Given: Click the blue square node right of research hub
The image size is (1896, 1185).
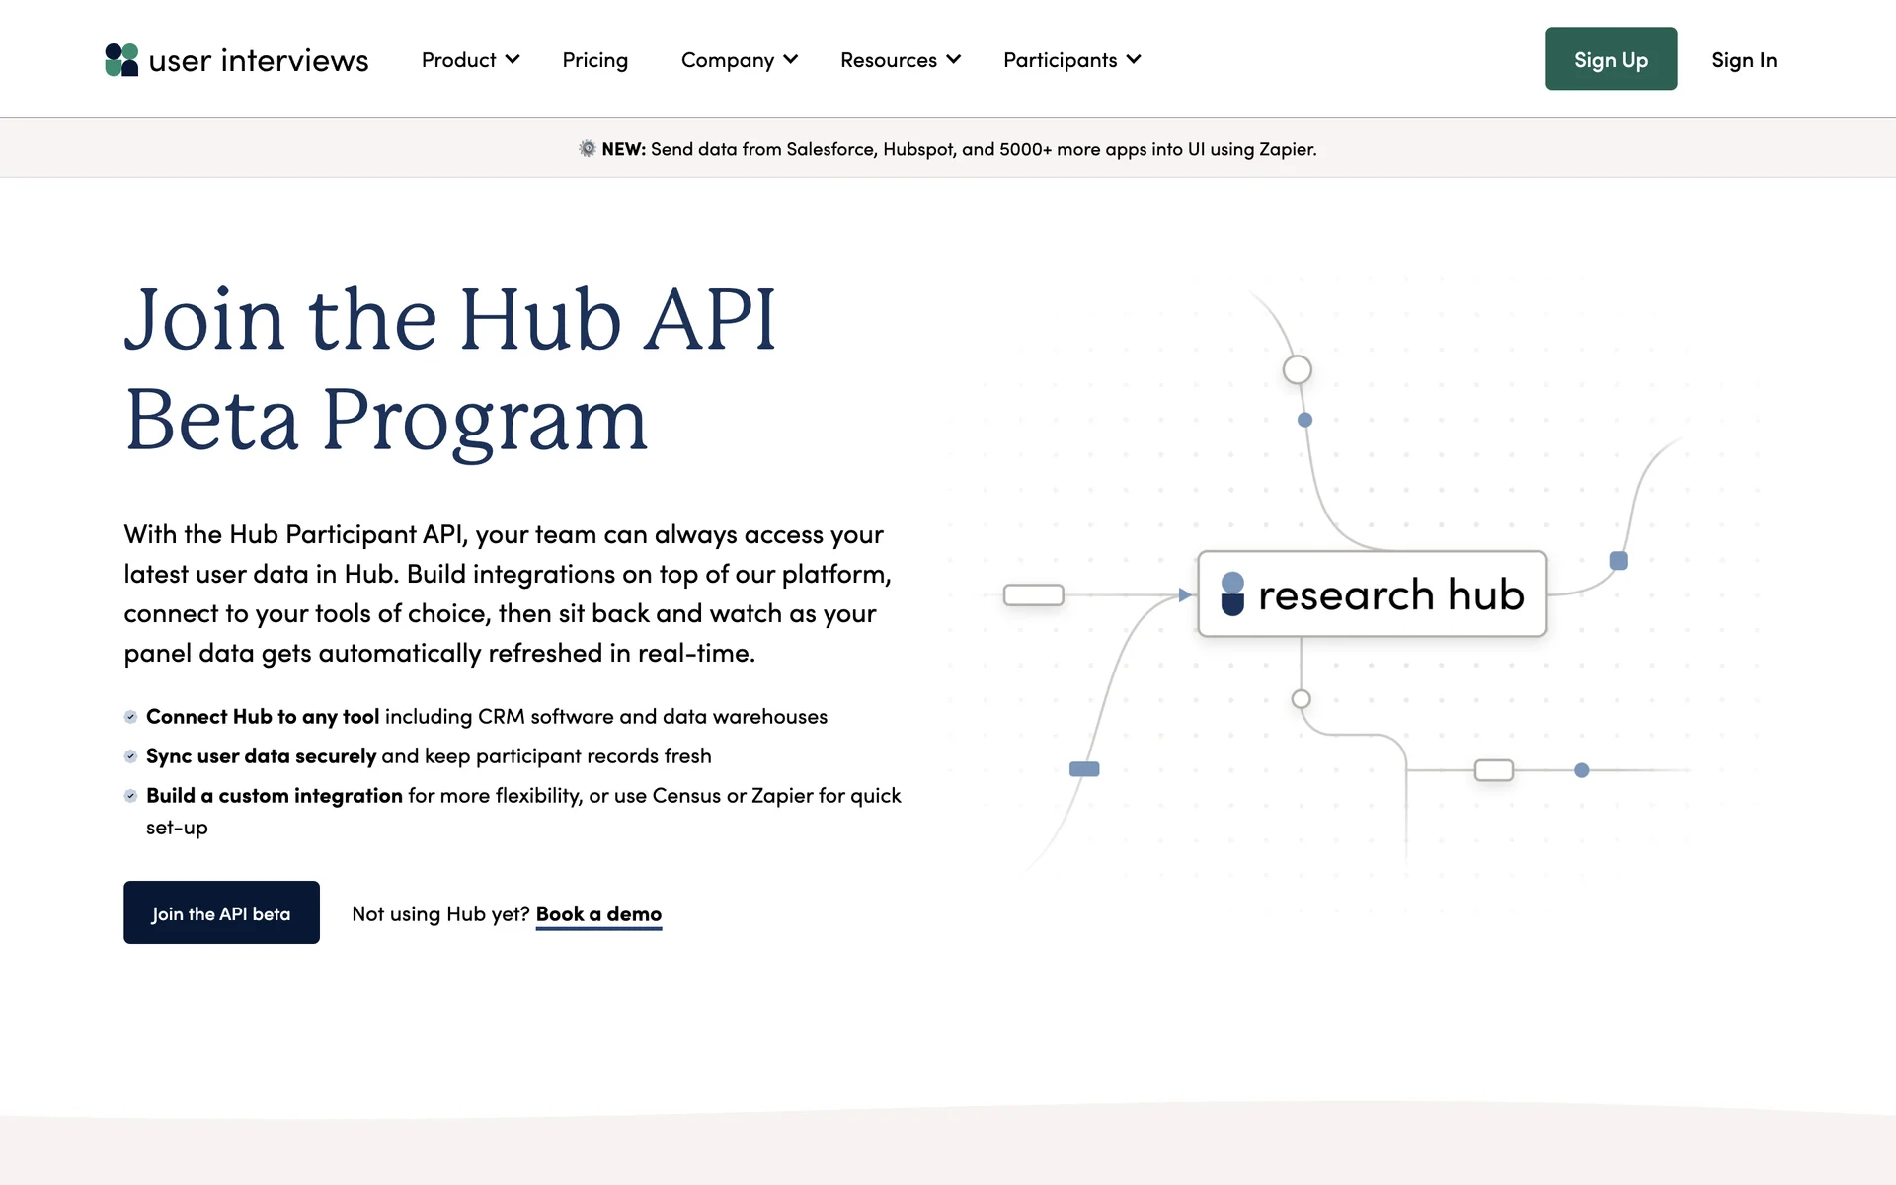Looking at the screenshot, I should (x=1619, y=561).
